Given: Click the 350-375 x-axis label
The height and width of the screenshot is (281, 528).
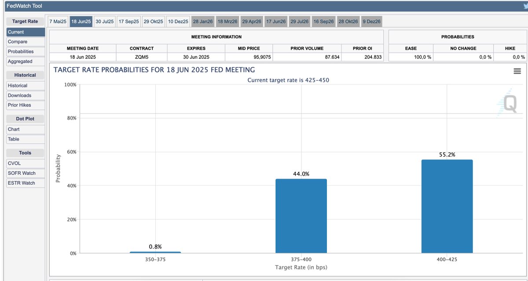Looking at the screenshot, I should 155,260.
